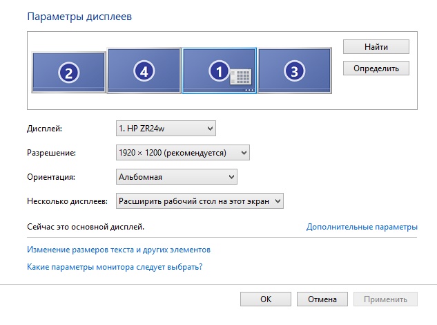Open the Дополнительные параметры link
The width and height of the screenshot is (437, 325).
coord(362,227)
